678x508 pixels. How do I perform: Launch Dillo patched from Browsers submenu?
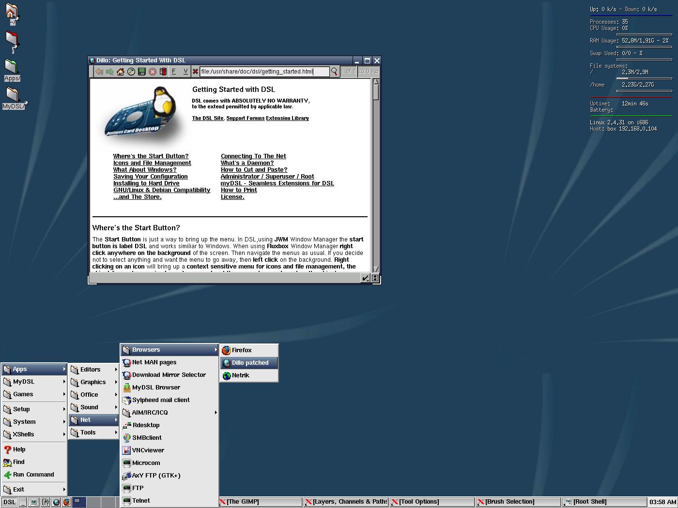point(249,363)
